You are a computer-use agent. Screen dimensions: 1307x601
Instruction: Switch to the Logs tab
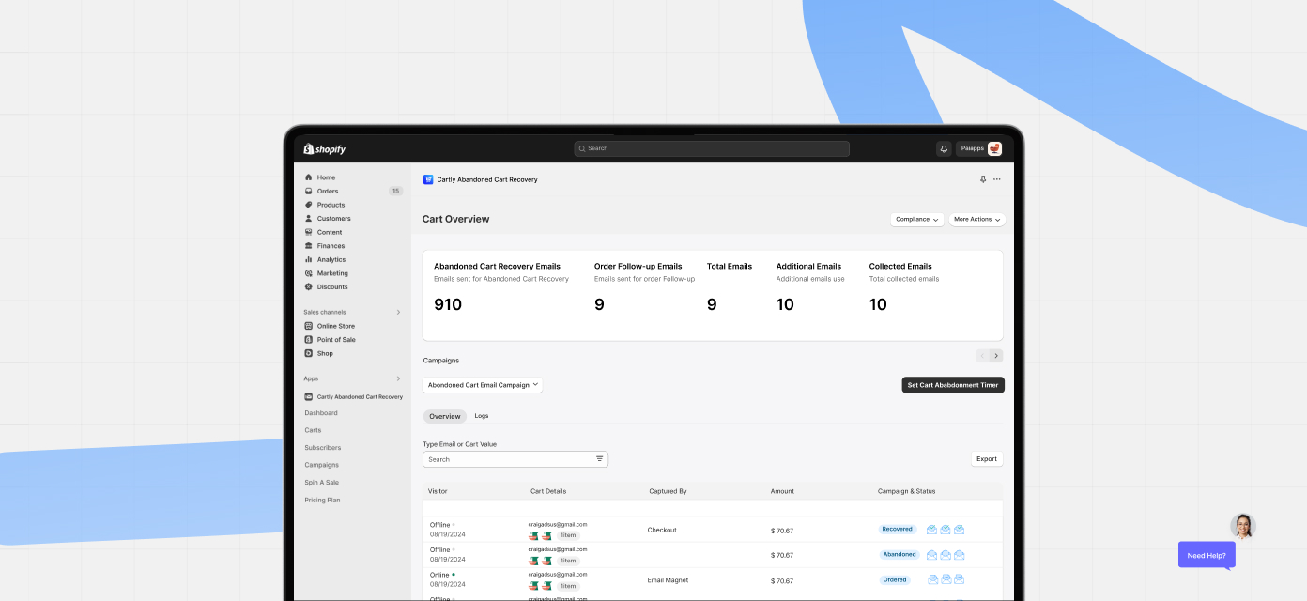click(x=481, y=416)
